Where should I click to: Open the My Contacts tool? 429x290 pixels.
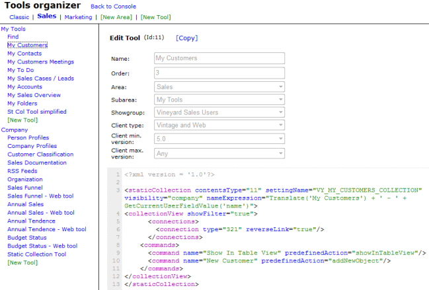click(x=24, y=54)
